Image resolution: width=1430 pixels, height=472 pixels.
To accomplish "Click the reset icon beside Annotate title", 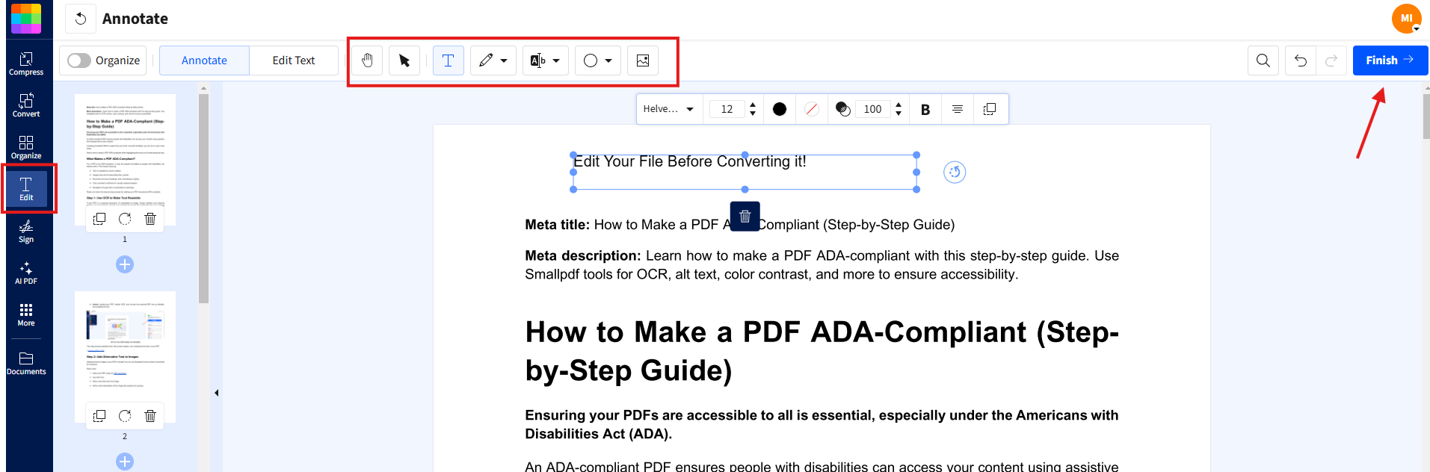I will coord(81,19).
